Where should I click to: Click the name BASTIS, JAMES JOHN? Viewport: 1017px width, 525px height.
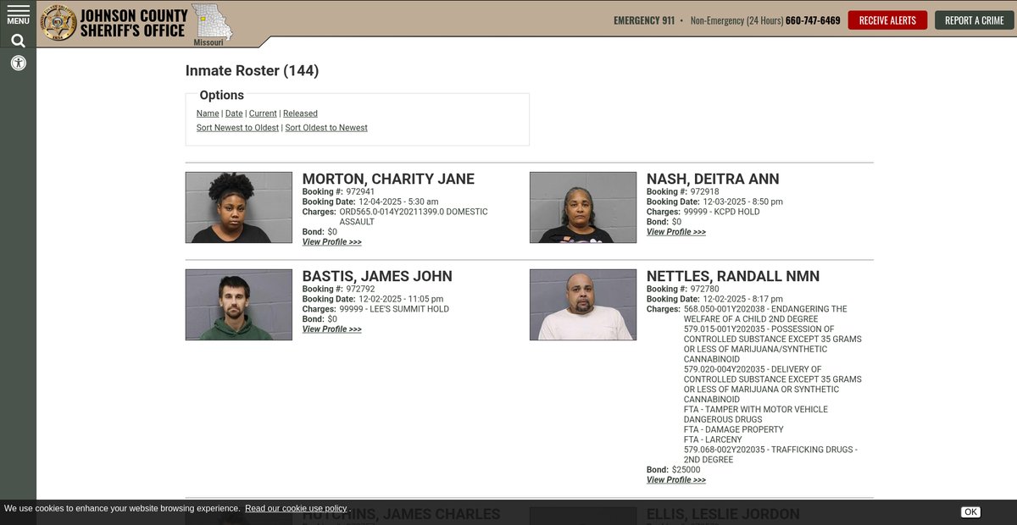click(x=377, y=276)
